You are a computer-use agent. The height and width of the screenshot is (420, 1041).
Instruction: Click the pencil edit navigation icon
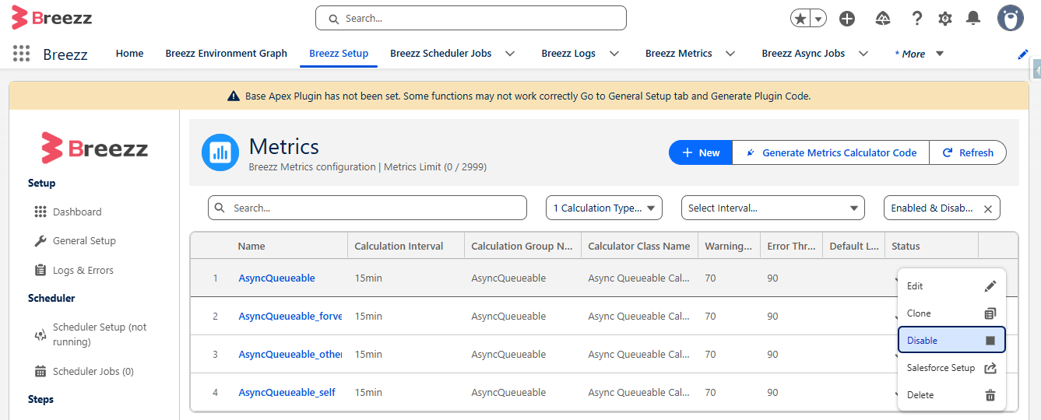click(x=1023, y=54)
